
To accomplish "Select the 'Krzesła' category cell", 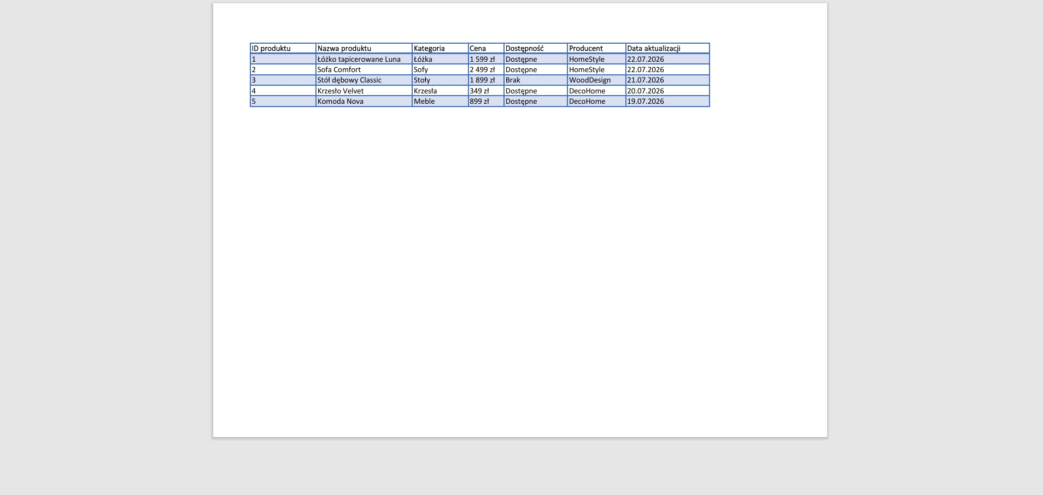I will 440,91.
